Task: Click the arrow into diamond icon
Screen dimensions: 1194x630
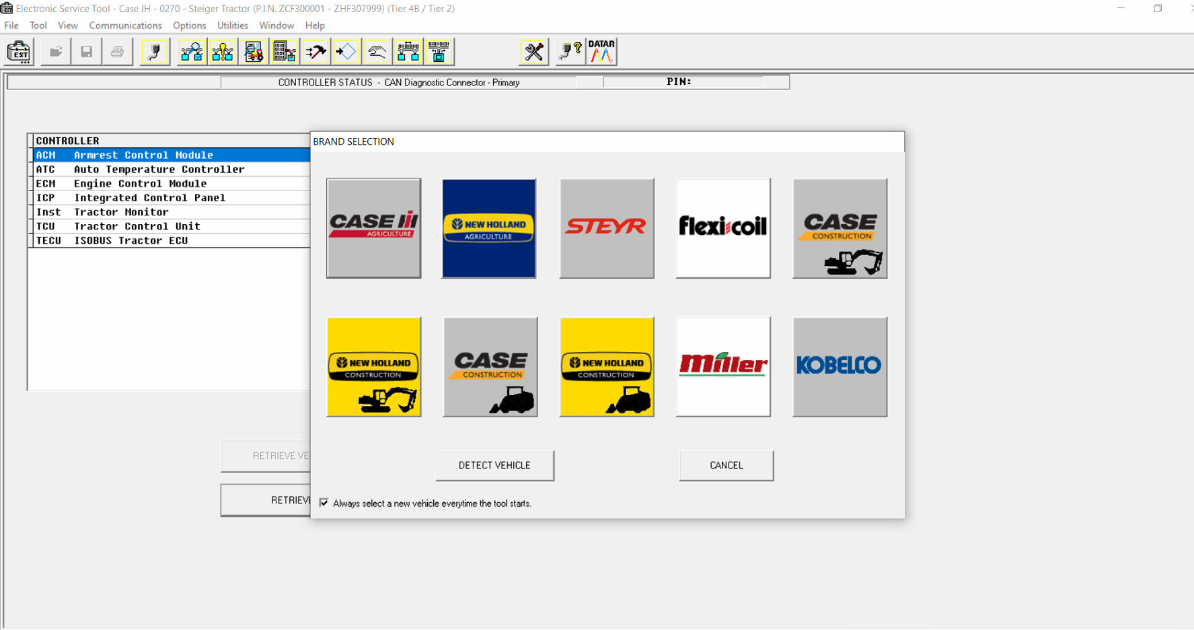Action: tap(346, 52)
